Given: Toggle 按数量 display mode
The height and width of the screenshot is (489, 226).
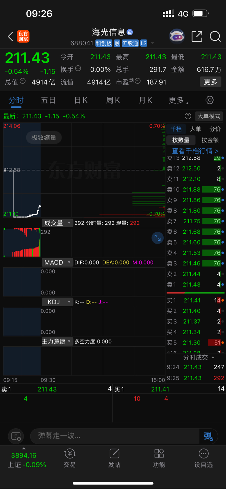Looking at the screenshot, I should click(x=181, y=140).
